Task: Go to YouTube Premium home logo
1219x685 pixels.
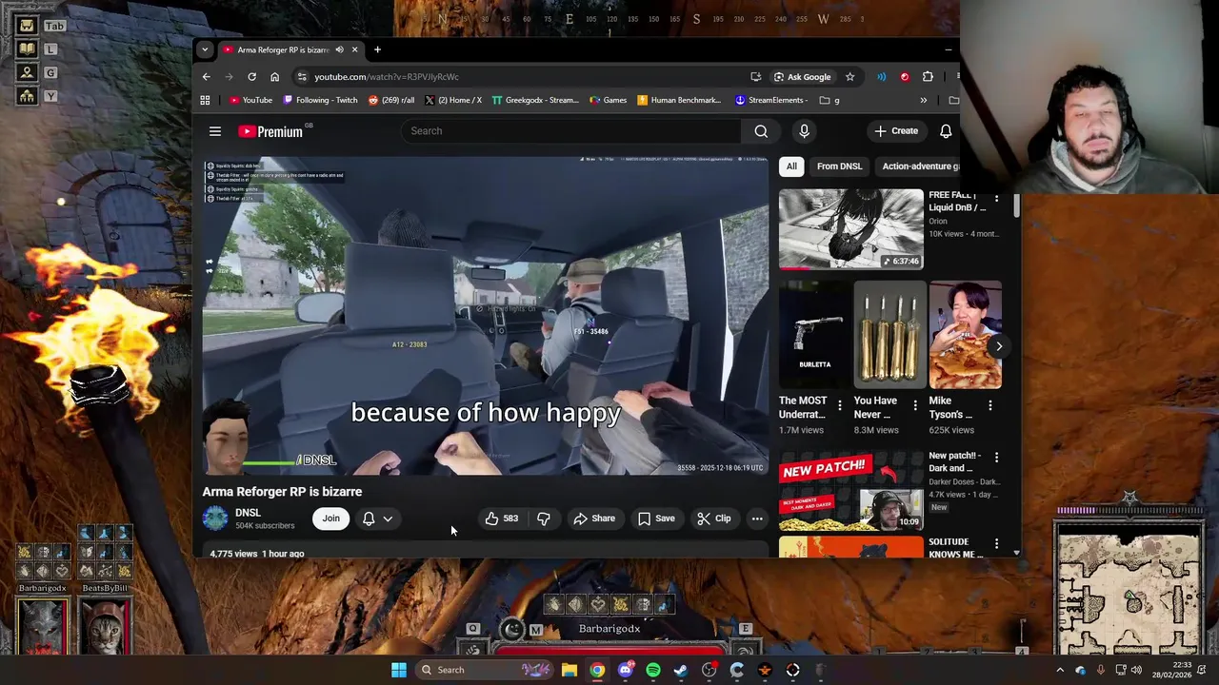Action: [x=270, y=131]
